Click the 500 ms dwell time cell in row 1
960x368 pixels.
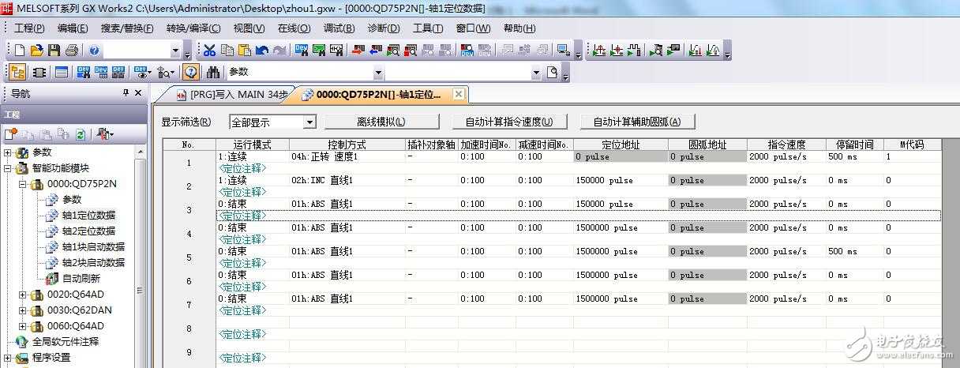point(854,156)
